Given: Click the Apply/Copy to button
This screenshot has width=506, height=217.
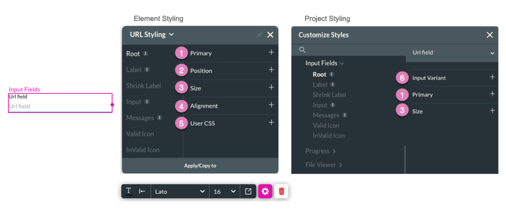Looking at the screenshot, I should pos(200,166).
